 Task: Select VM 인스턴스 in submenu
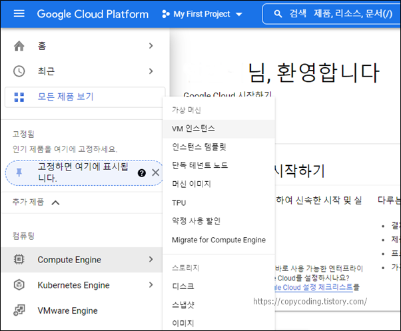218,129
